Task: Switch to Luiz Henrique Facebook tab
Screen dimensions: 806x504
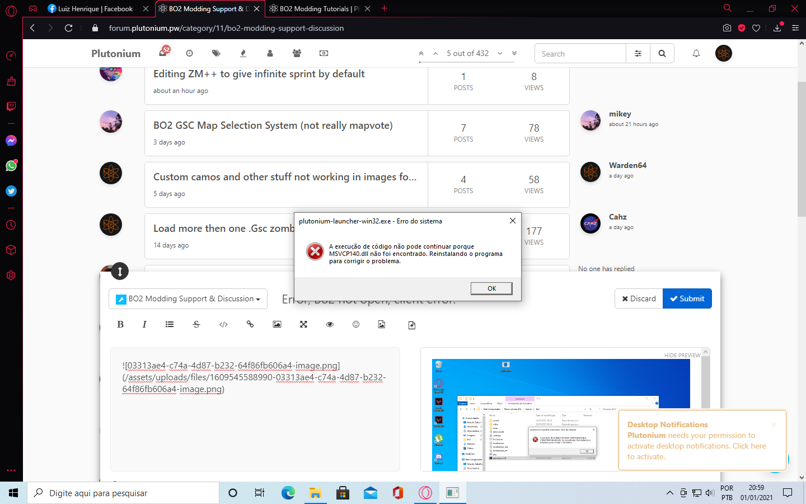Action: click(x=97, y=8)
